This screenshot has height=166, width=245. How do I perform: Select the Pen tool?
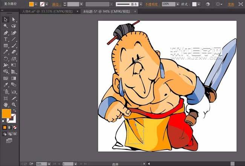6,33
